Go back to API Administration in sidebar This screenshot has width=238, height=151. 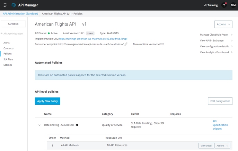(x=12, y=34)
